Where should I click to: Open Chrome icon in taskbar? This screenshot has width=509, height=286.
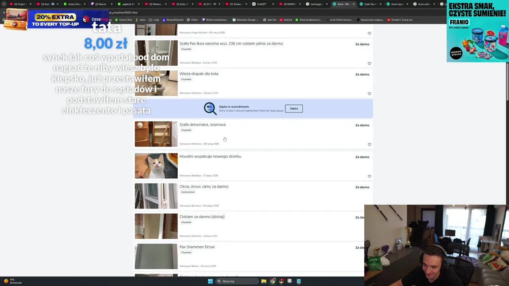(272, 281)
